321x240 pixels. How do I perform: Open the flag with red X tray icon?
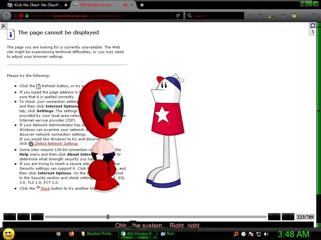[251, 234]
